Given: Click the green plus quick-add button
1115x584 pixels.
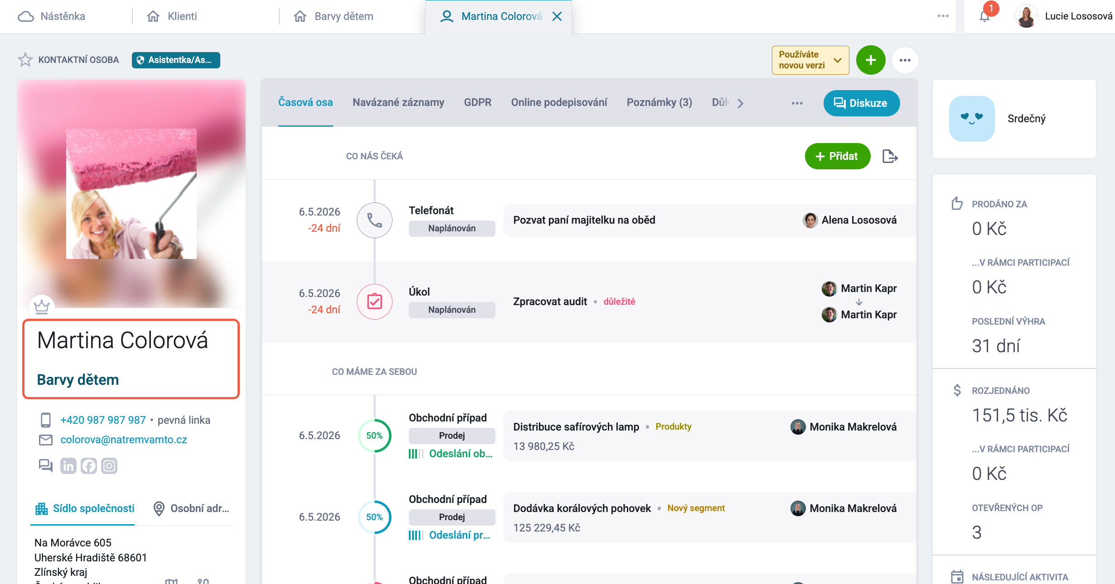Looking at the screenshot, I should point(870,60).
